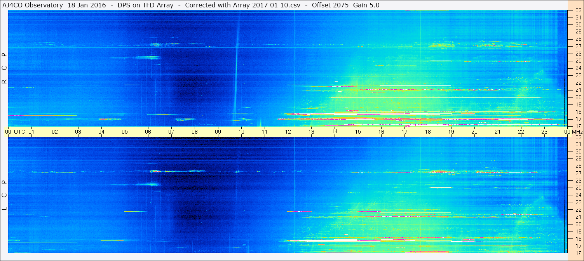Click the 24 MHz tick in RCP scale
The width and height of the screenshot is (584, 261).
[x=578, y=68]
